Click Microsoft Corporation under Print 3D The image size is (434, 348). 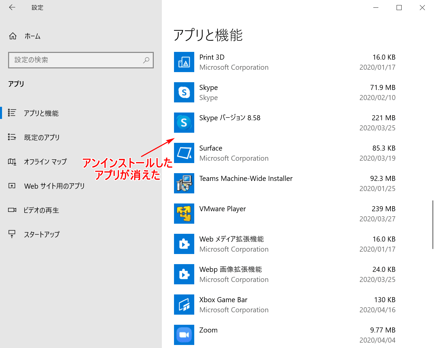[234, 67]
